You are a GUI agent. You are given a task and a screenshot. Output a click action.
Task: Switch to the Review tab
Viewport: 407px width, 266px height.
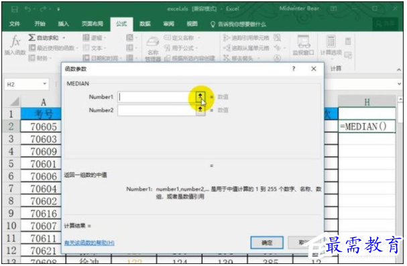click(x=168, y=24)
